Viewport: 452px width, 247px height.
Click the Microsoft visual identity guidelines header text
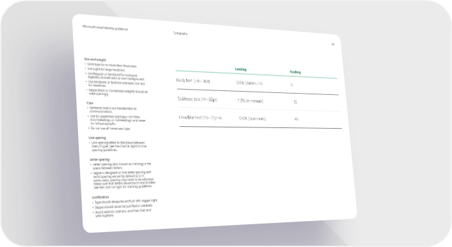point(106,28)
